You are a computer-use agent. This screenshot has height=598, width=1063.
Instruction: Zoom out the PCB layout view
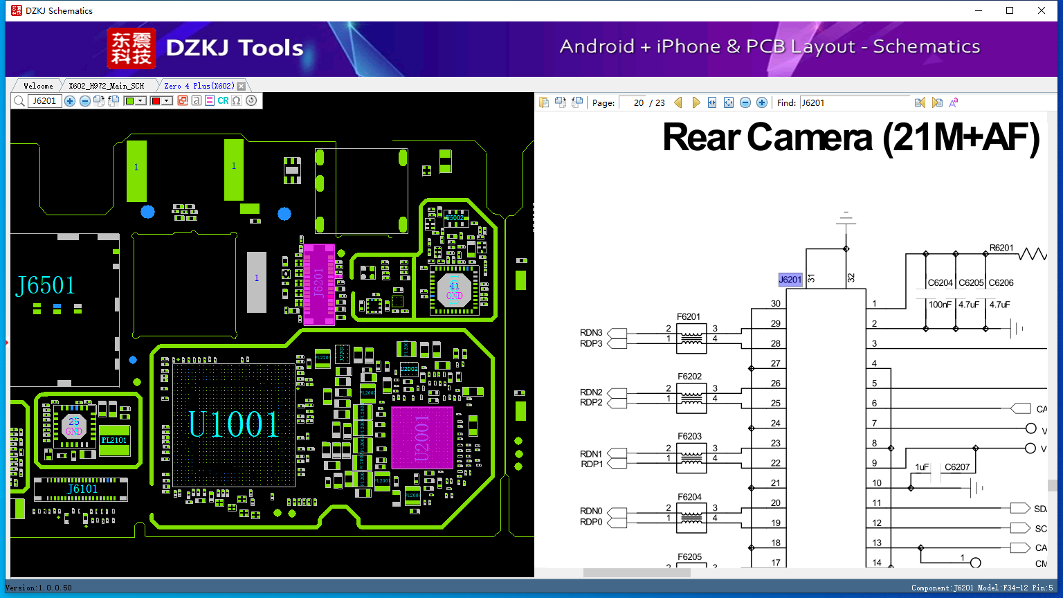(x=84, y=101)
